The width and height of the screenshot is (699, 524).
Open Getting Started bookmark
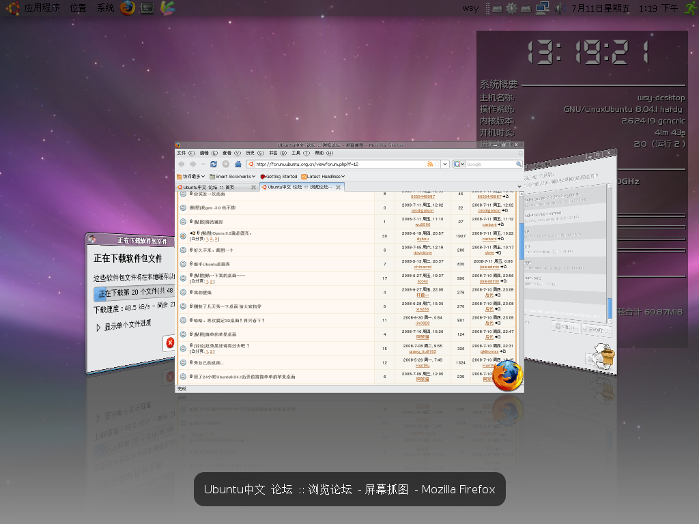279,177
